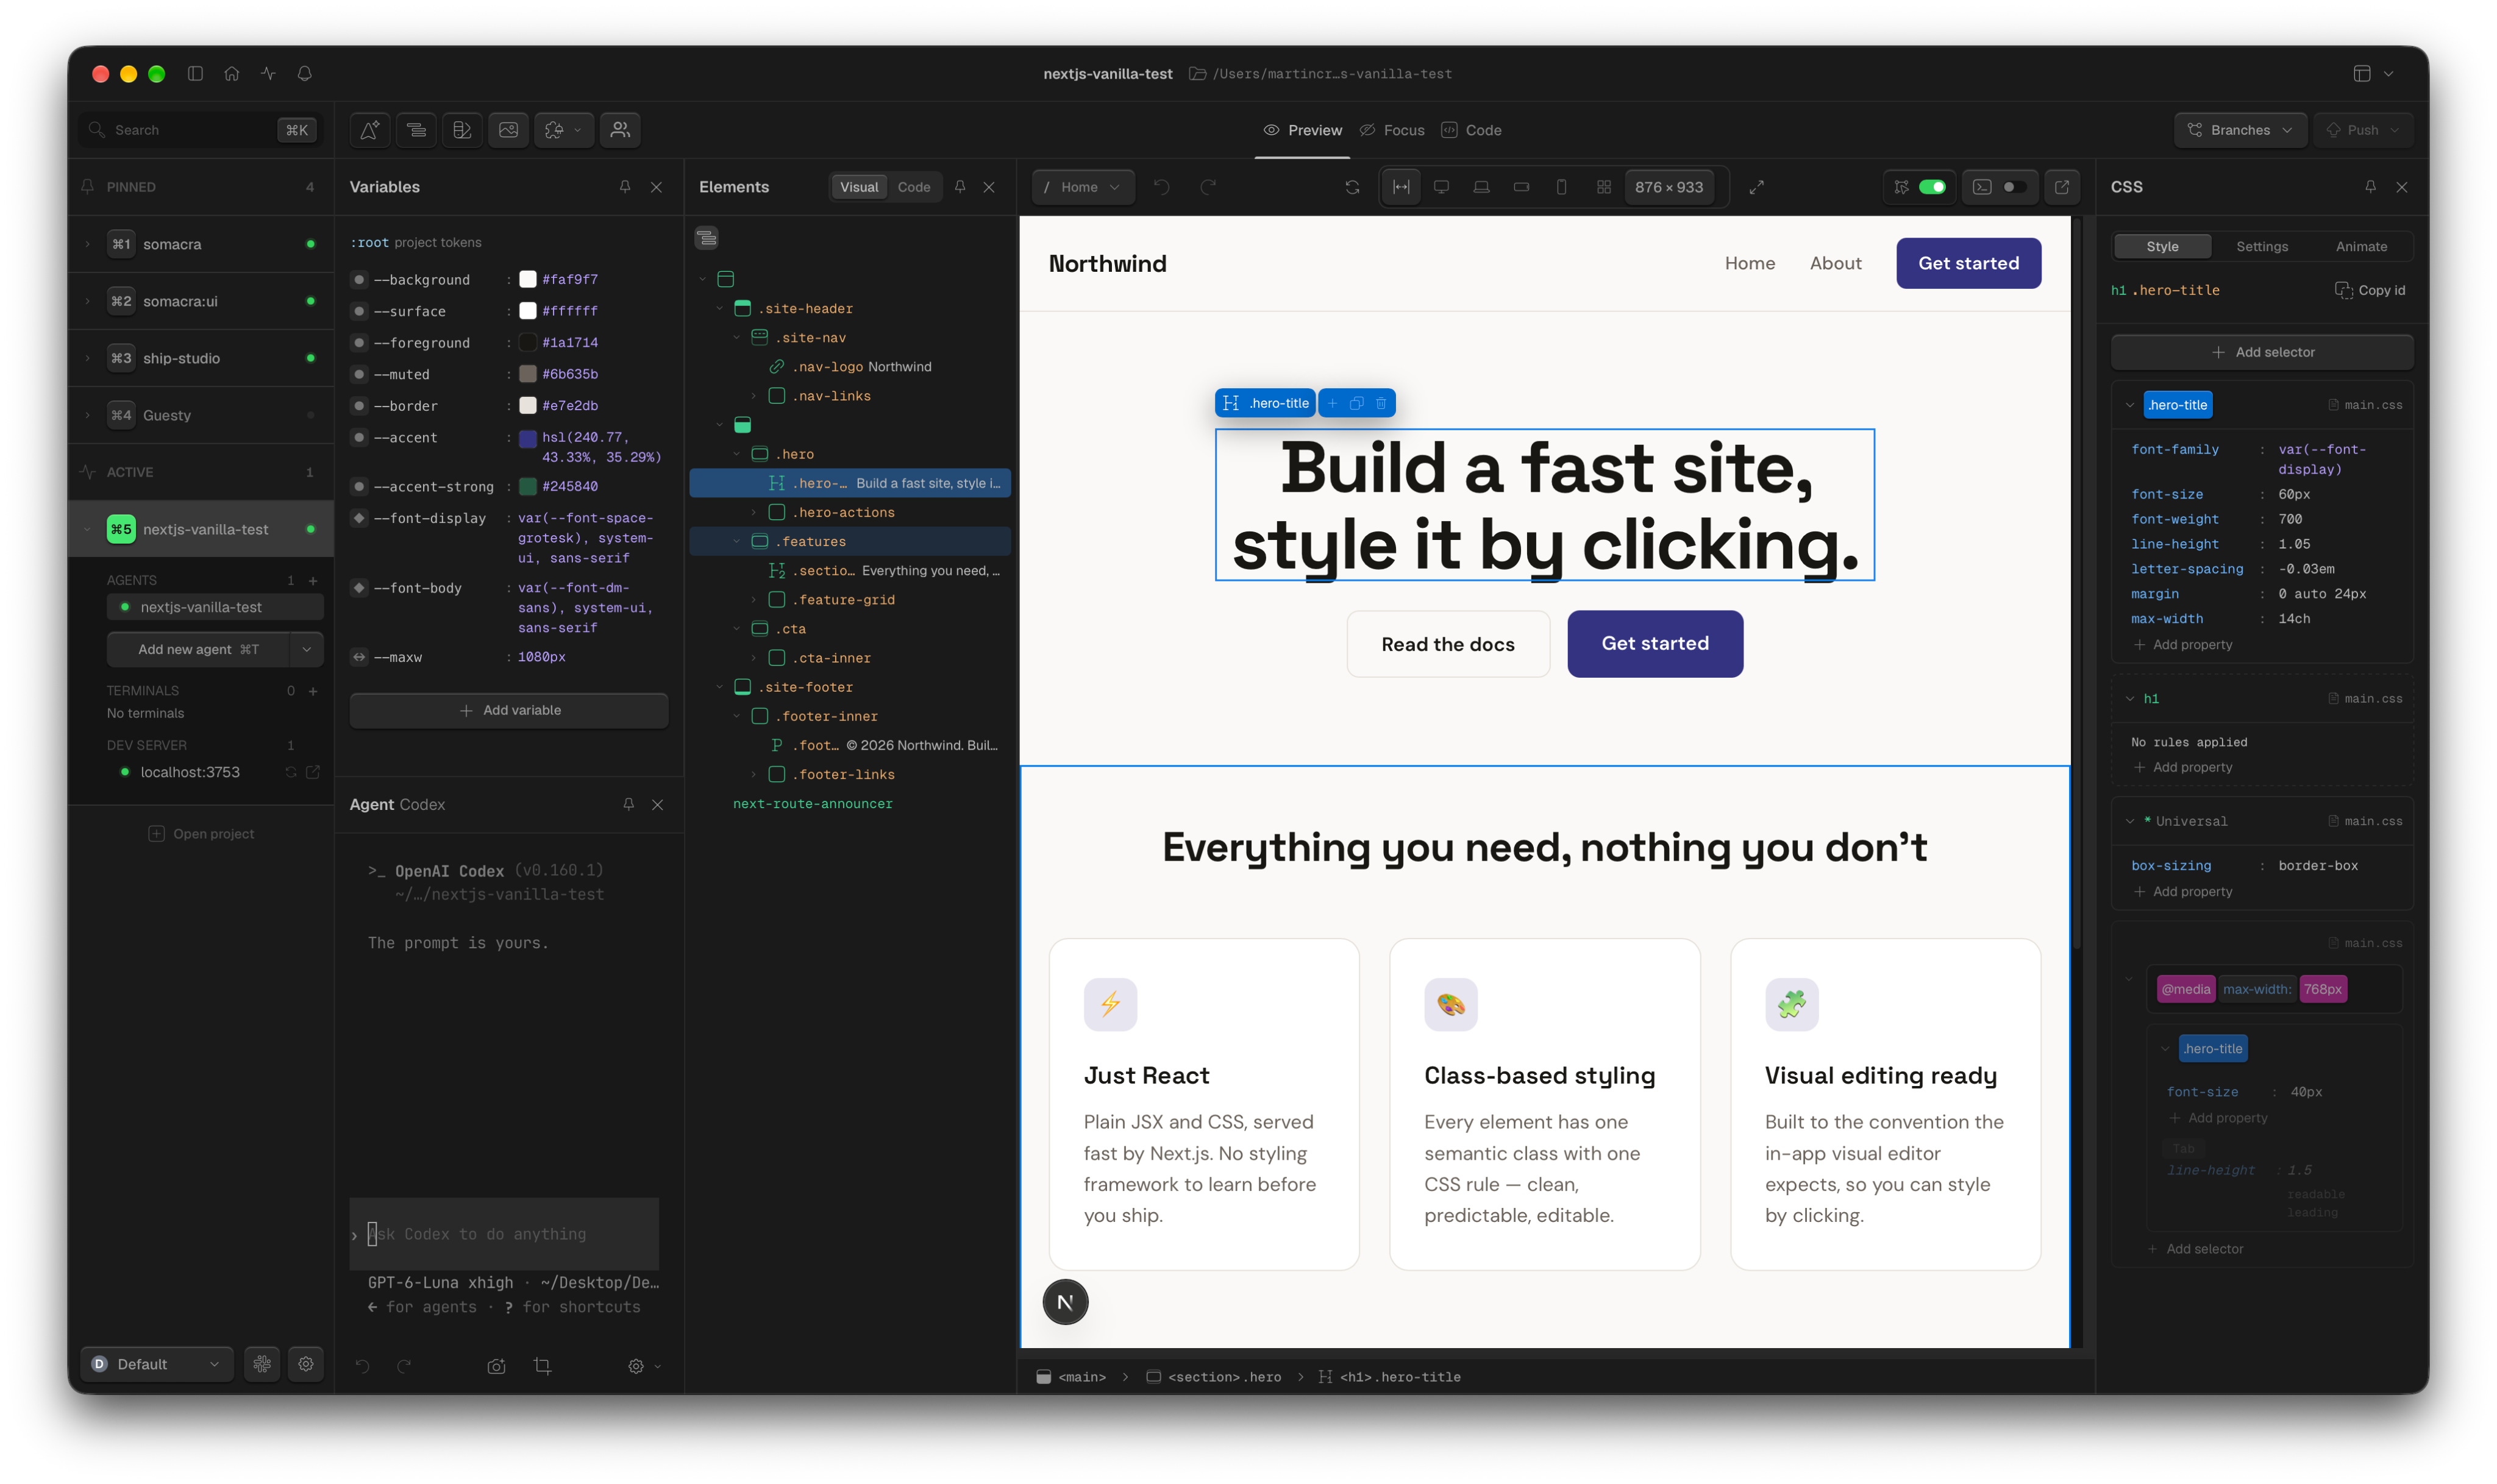Click the home icon in title bar

point(231,73)
